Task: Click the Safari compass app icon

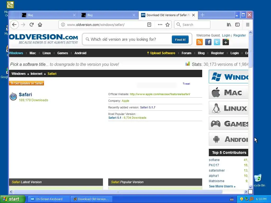Action: coord(13,97)
